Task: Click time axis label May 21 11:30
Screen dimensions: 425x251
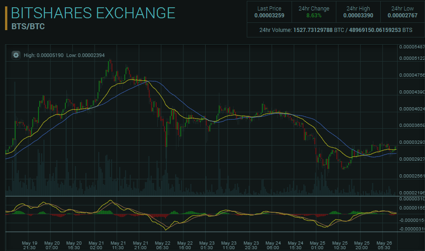Action: (118, 246)
